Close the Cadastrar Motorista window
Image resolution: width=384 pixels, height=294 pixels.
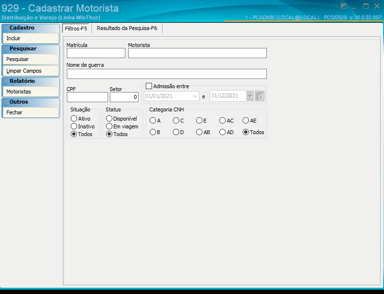tap(377, 6)
